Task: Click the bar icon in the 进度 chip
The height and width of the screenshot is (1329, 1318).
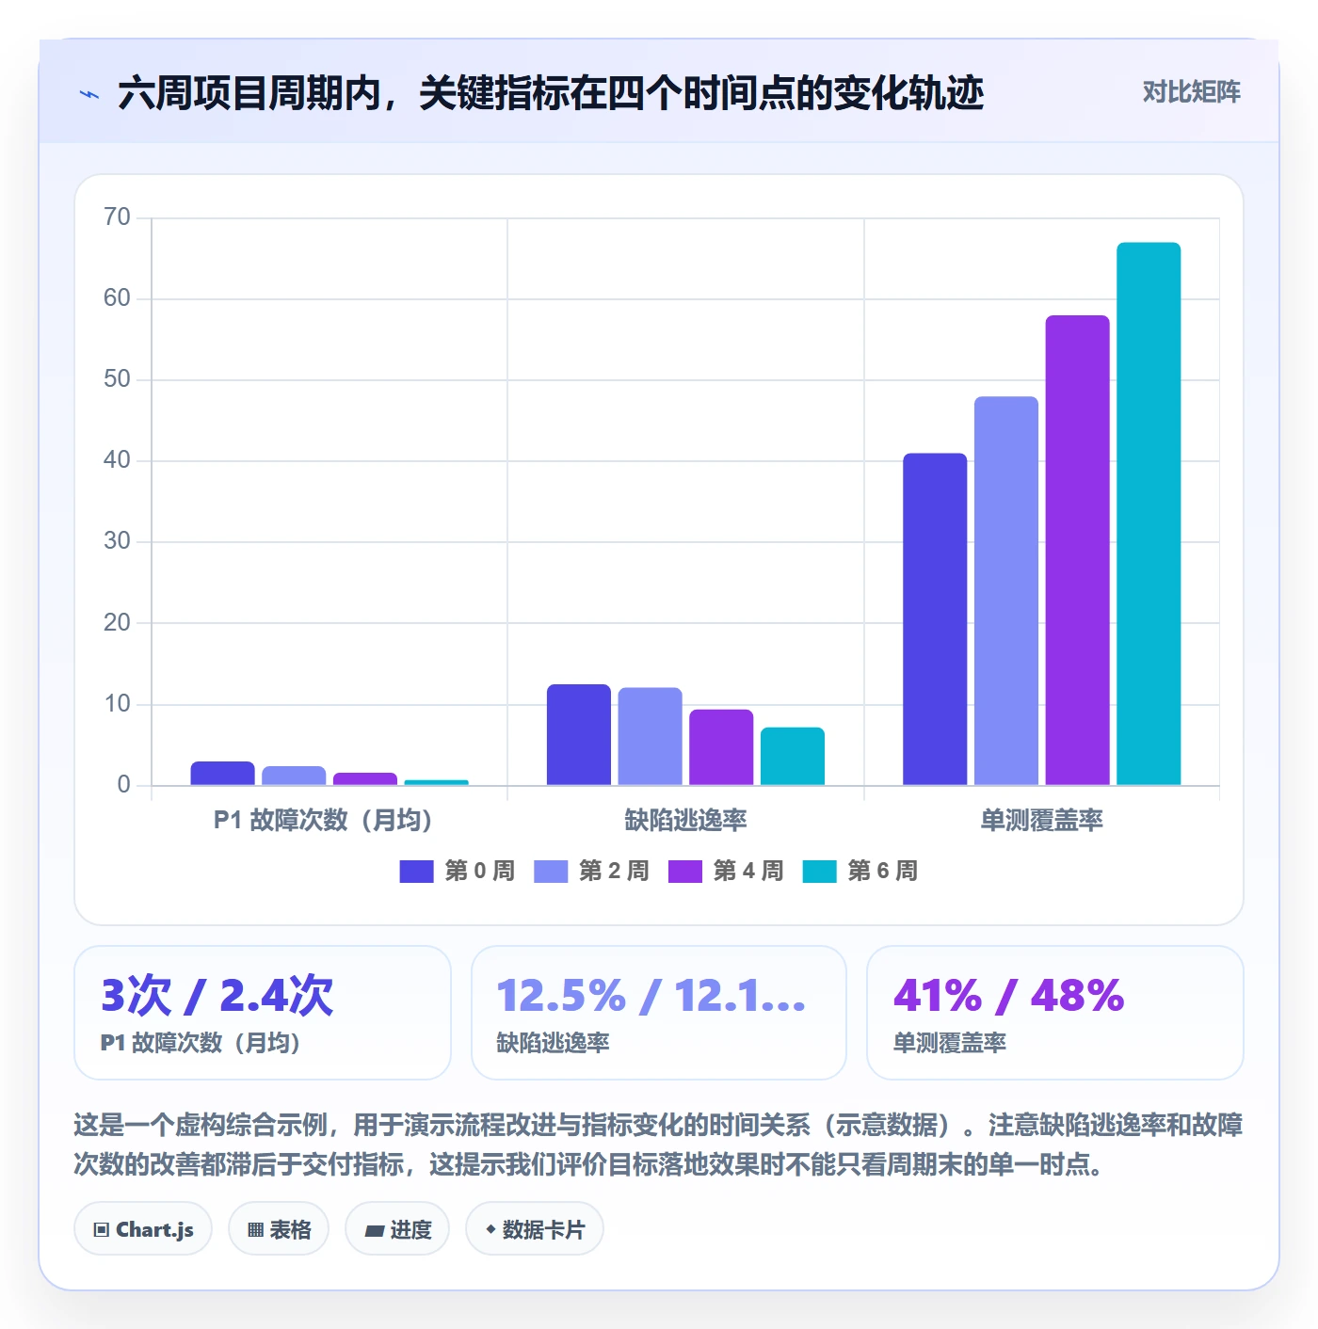Action: pyautogui.click(x=374, y=1230)
